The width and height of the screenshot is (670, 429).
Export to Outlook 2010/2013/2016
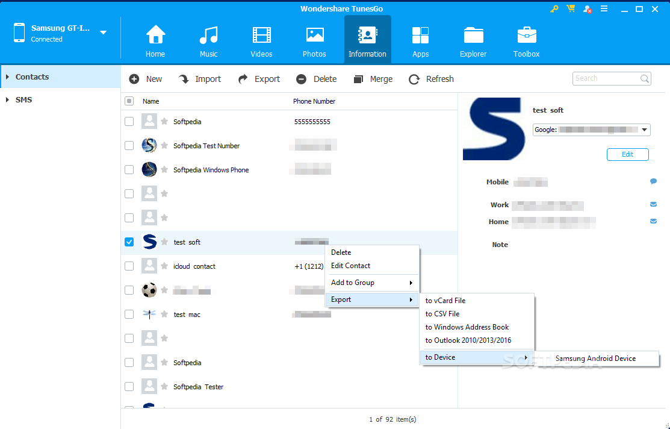[x=477, y=340]
